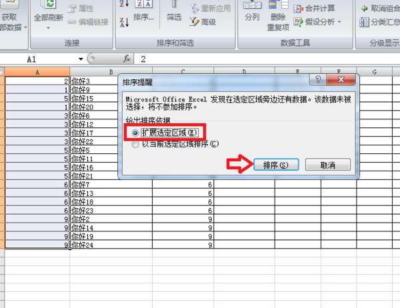Click column C cell in 你好7 row
Viewport: 400px width, 308px height.
coord(183,185)
